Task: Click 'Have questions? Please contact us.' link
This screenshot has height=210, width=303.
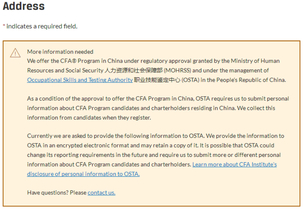Action: tap(101, 192)
